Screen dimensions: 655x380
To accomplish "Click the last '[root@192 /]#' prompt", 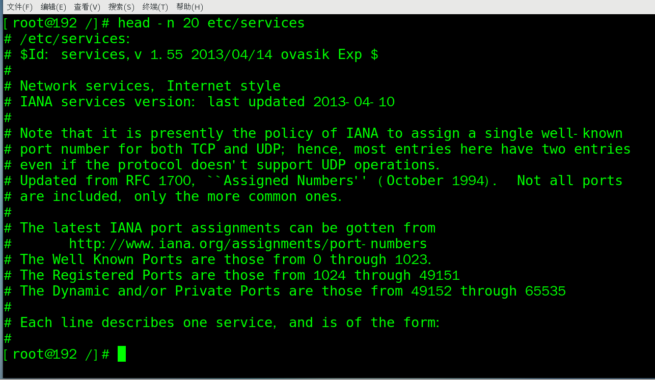I will [x=56, y=354].
